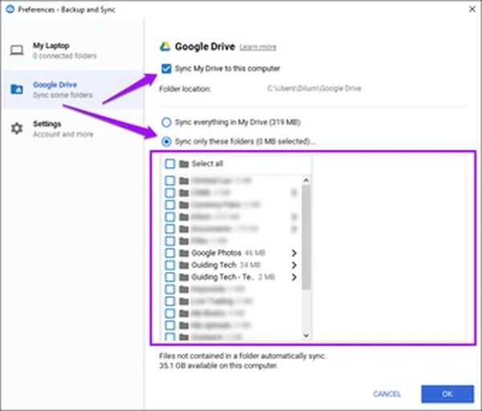Confirm with the OK button
482x411 pixels.
coord(447,394)
